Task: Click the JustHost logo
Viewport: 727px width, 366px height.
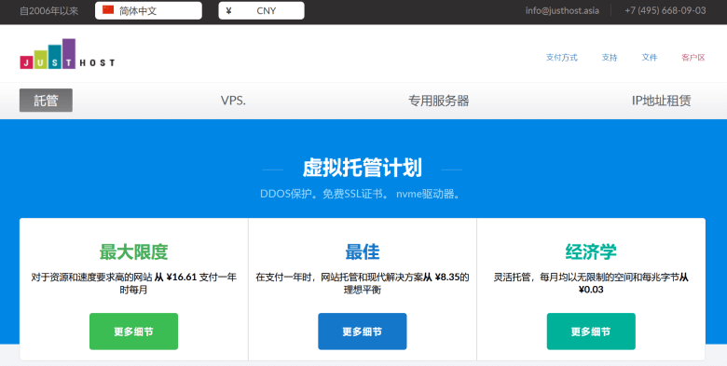Action: pyautogui.click(x=67, y=54)
